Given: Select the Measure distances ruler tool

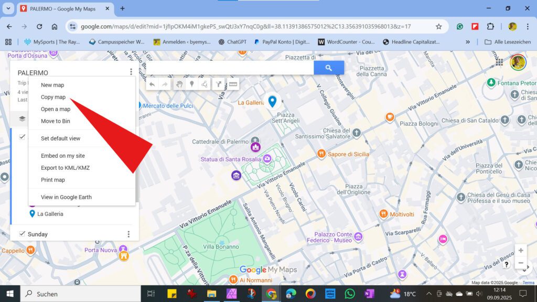Looking at the screenshot, I should 233,84.
